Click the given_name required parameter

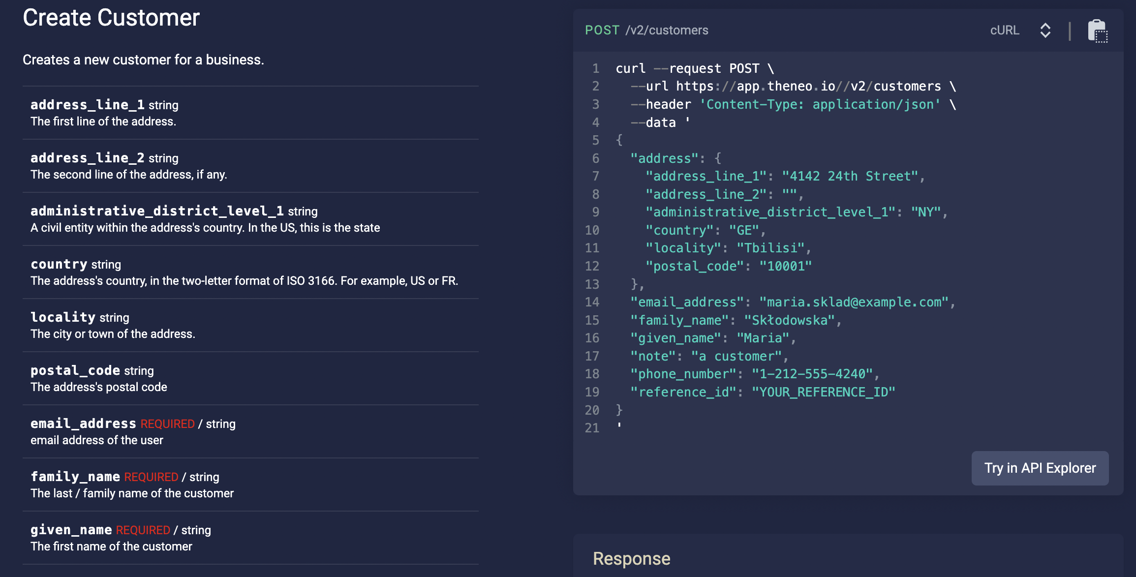tap(71, 530)
